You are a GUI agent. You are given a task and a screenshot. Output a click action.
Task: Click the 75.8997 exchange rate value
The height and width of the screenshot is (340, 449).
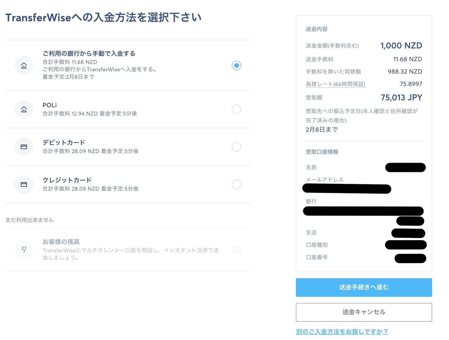pyautogui.click(x=411, y=84)
